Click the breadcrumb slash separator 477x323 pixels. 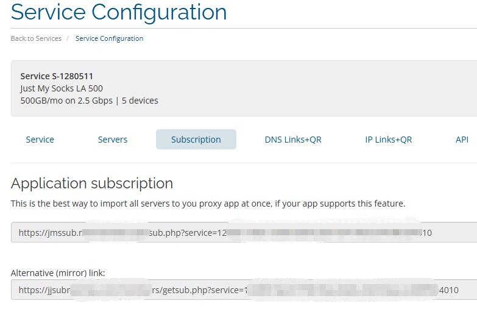[68, 38]
